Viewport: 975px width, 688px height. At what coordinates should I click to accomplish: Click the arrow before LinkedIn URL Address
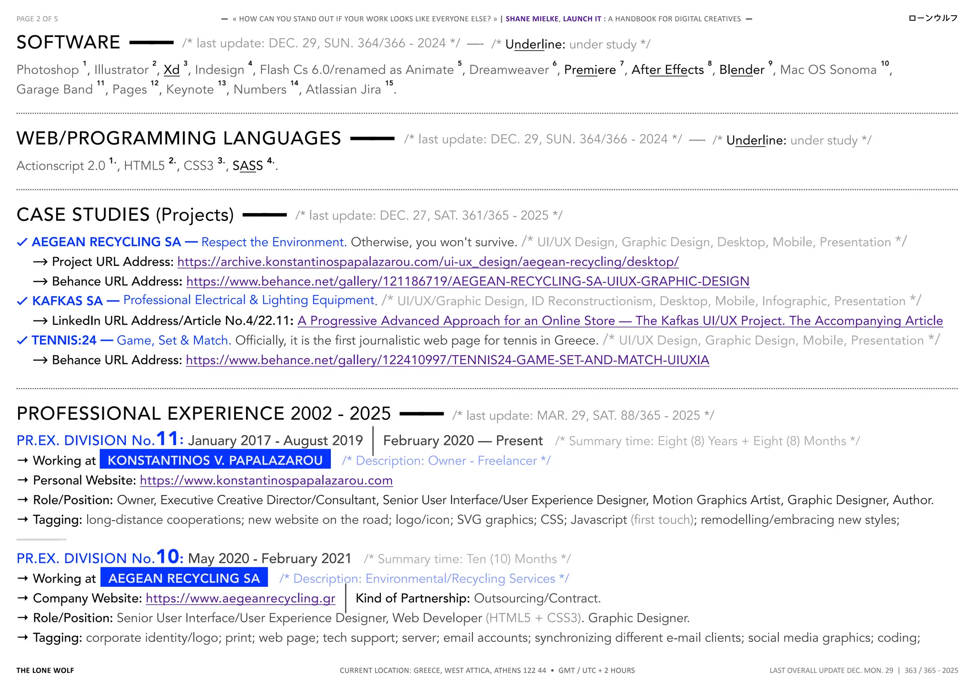pyautogui.click(x=40, y=321)
